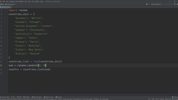Click the Python interpreter indicator in status bar
The height and width of the screenshot is (100, 178).
[171, 99]
